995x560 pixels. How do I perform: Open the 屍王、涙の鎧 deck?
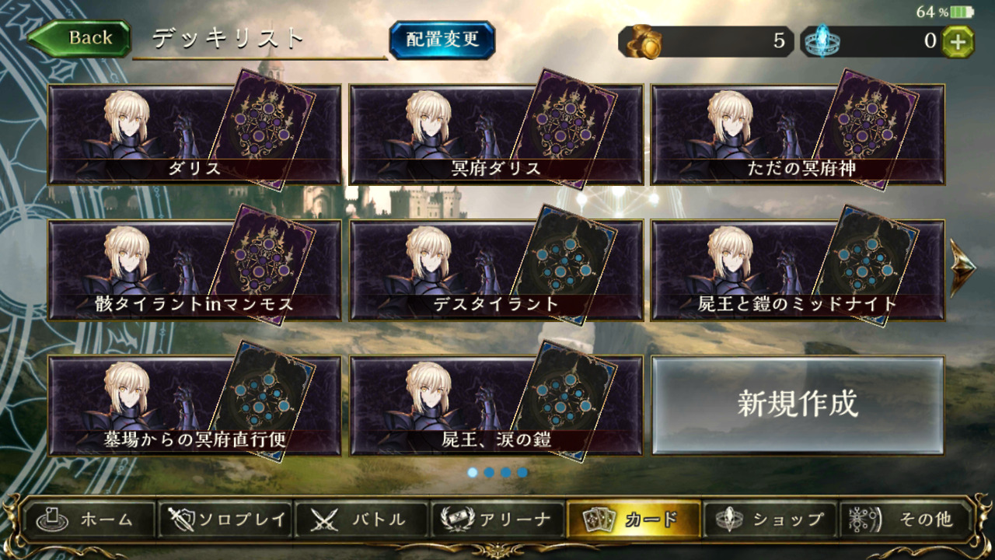(496, 405)
